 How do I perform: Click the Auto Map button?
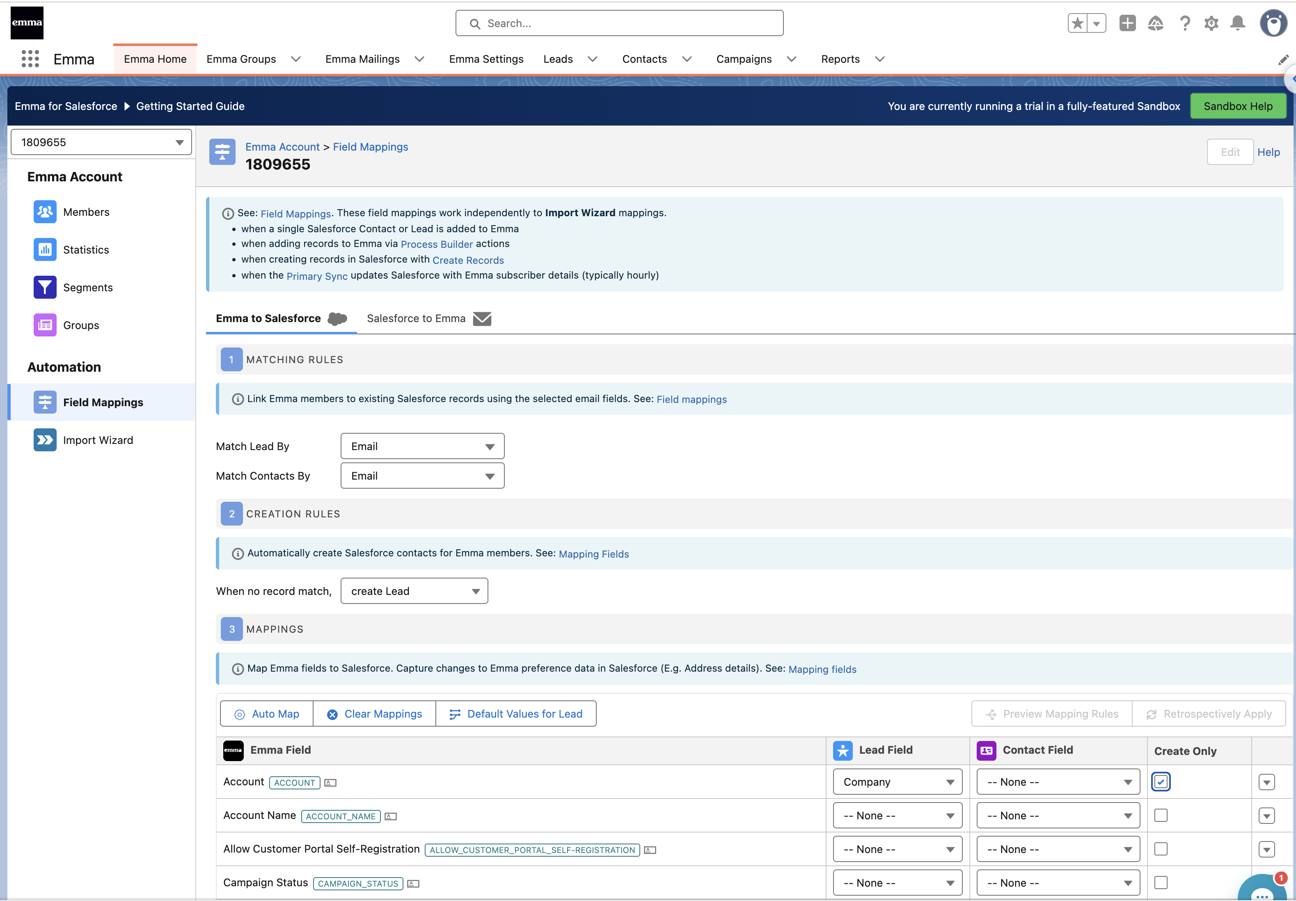tap(266, 713)
